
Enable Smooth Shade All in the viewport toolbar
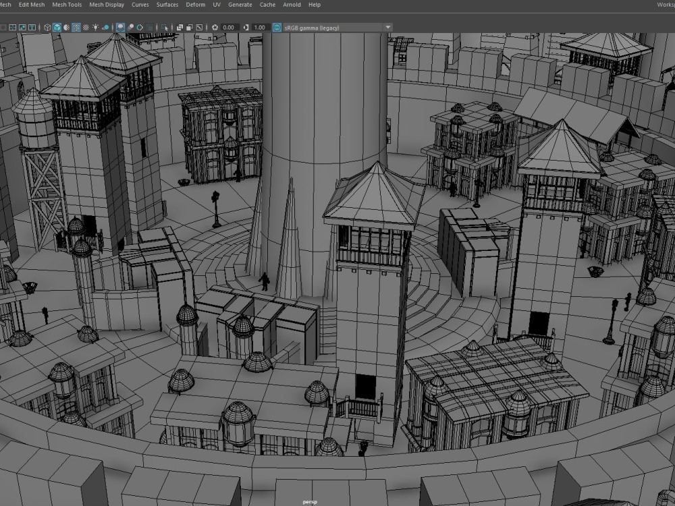pyautogui.click(x=56, y=28)
